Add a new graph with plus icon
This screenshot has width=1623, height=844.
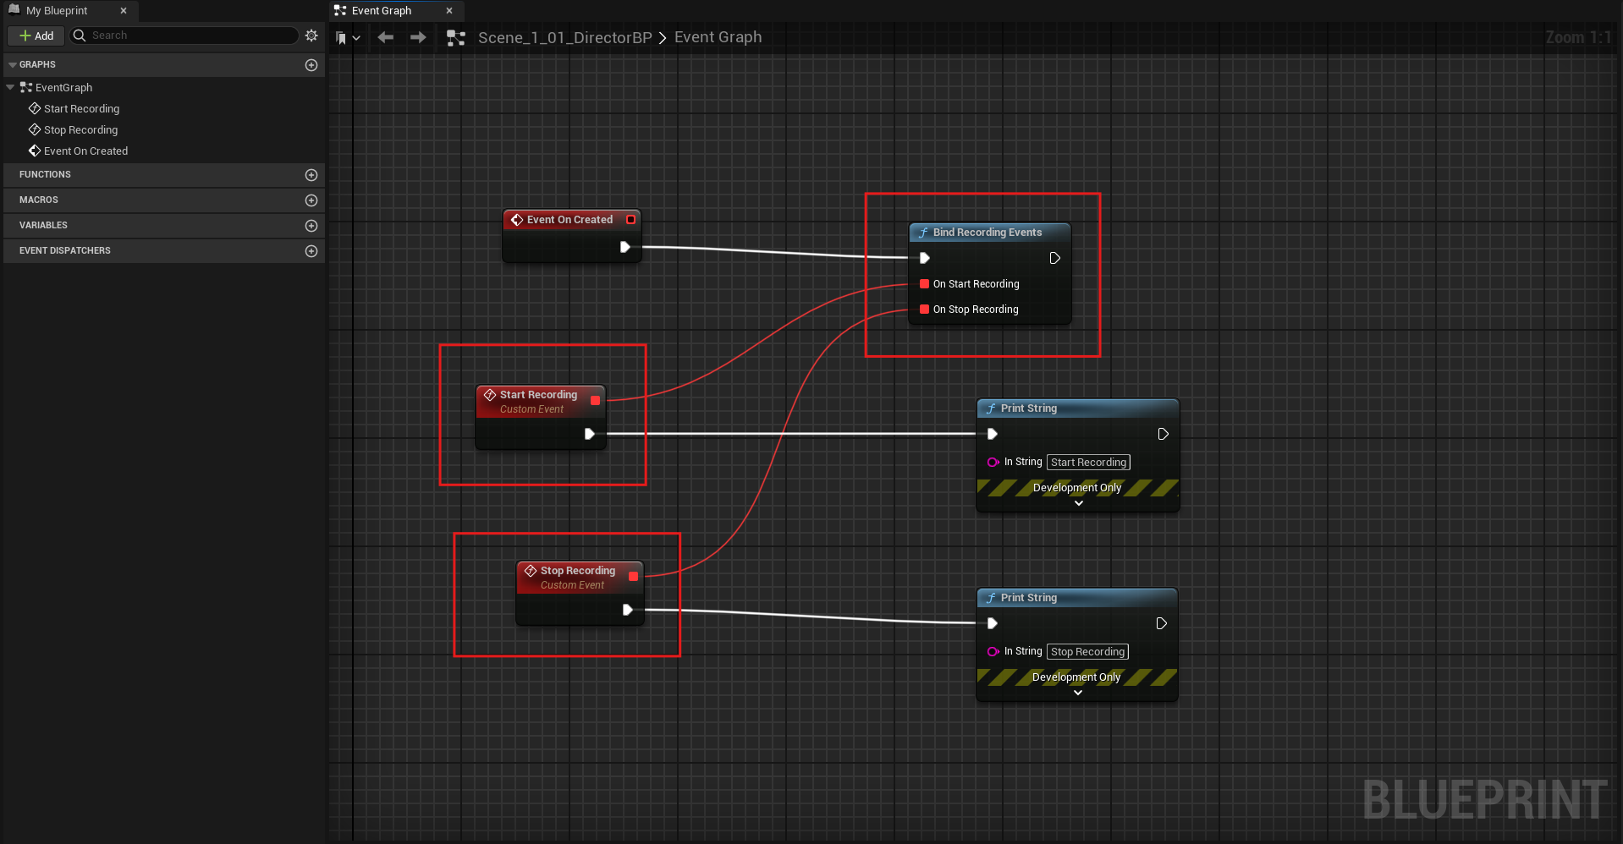pyautogui.click(x=311, y=65)
